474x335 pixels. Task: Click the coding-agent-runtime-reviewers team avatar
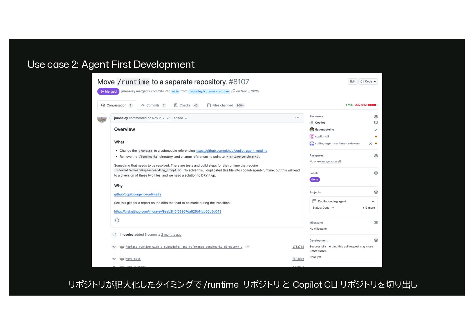pyautogui.click(x=312, y=144)
